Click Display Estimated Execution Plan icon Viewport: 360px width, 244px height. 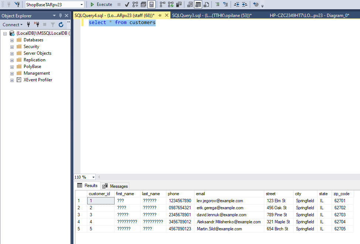point(135,4)
